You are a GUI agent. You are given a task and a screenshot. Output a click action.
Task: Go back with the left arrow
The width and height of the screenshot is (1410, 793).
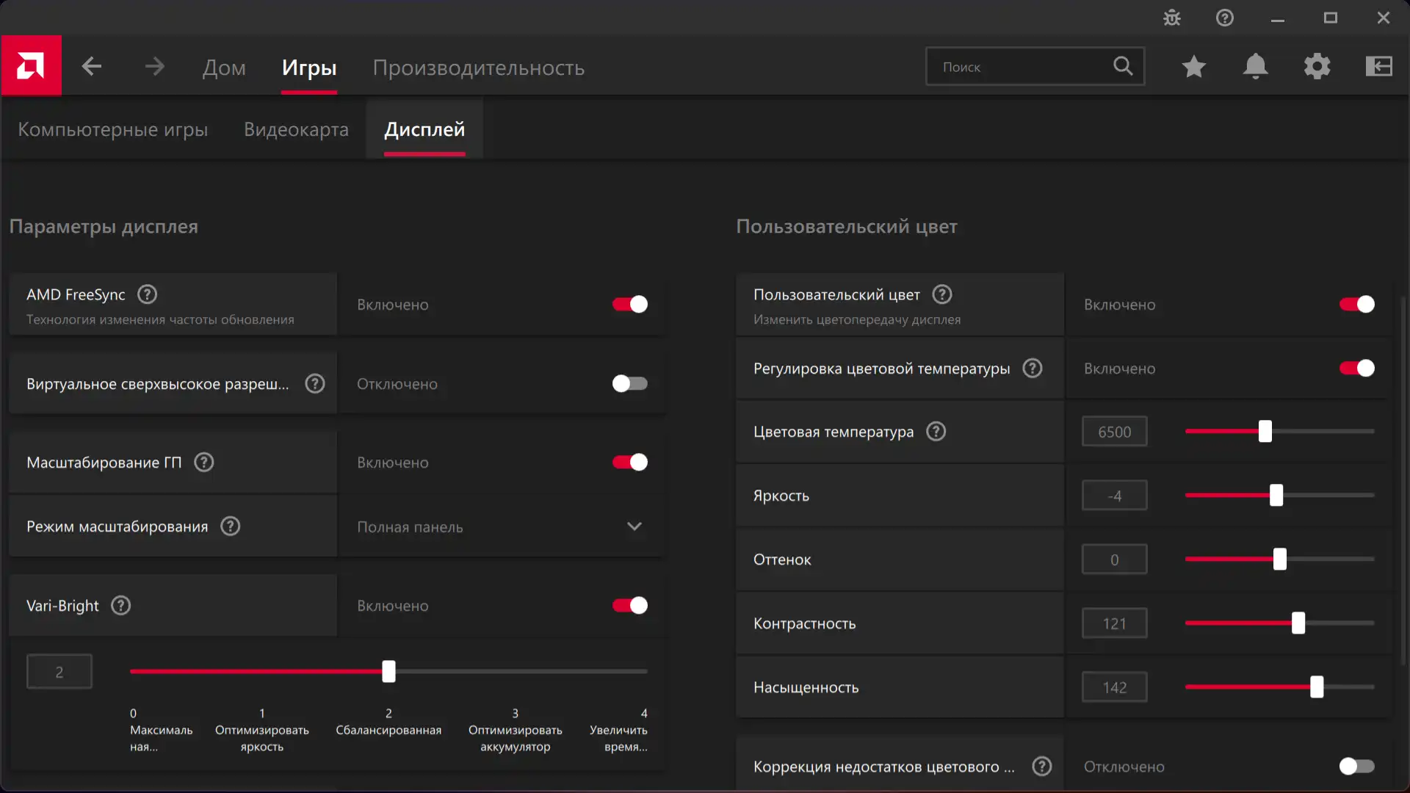coord(92,67)
